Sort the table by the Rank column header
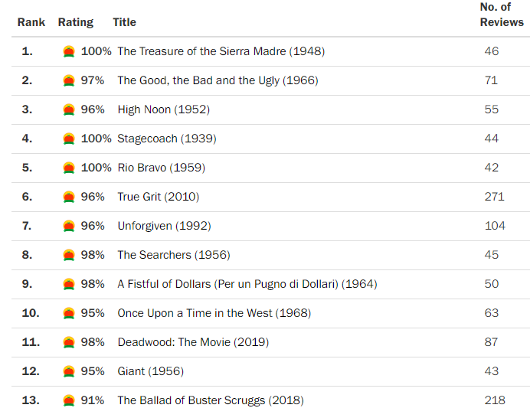530x408 pixels. [x=31, y=22]
